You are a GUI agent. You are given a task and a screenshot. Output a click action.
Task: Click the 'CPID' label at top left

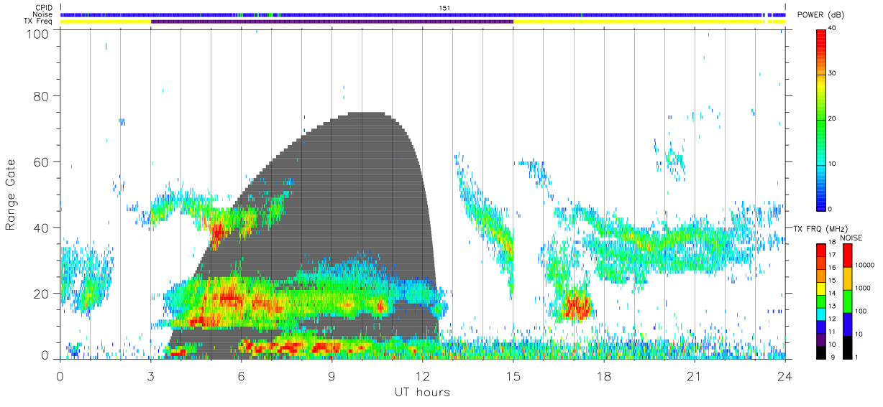(x=45, y=7)
